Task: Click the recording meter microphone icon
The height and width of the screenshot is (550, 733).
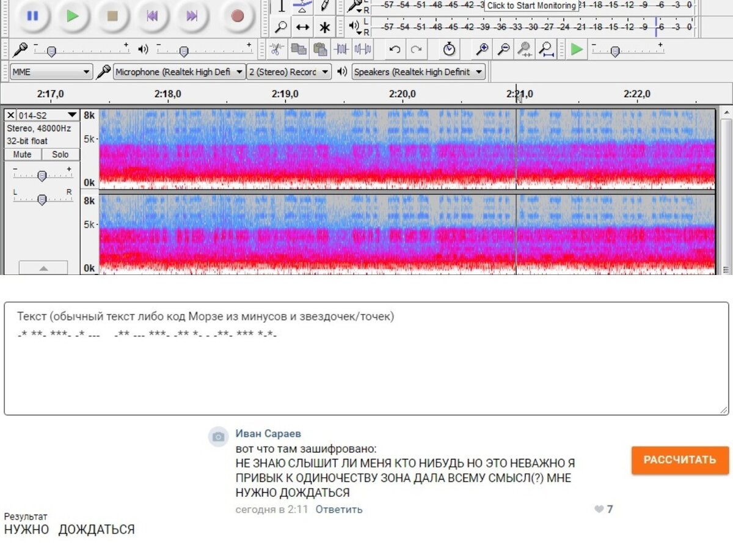Action: point(355,6)
